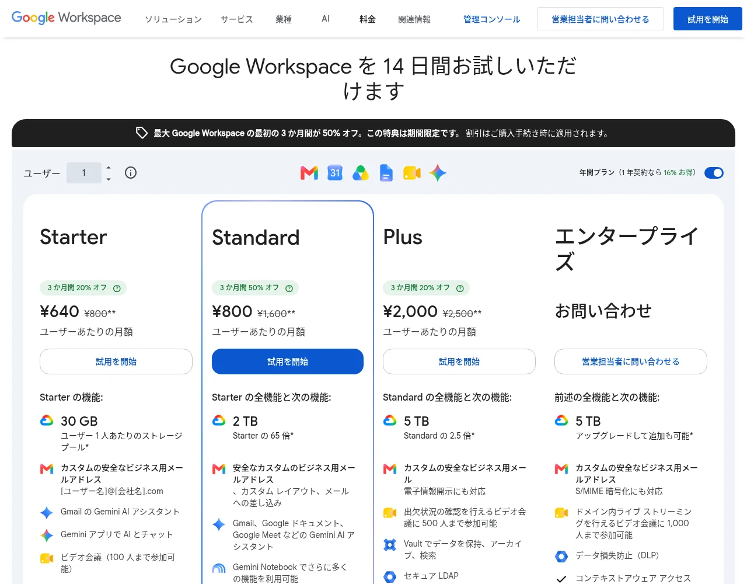Go to the 料金 pricing page
This screenshot has height=584, width=747.
368,19
